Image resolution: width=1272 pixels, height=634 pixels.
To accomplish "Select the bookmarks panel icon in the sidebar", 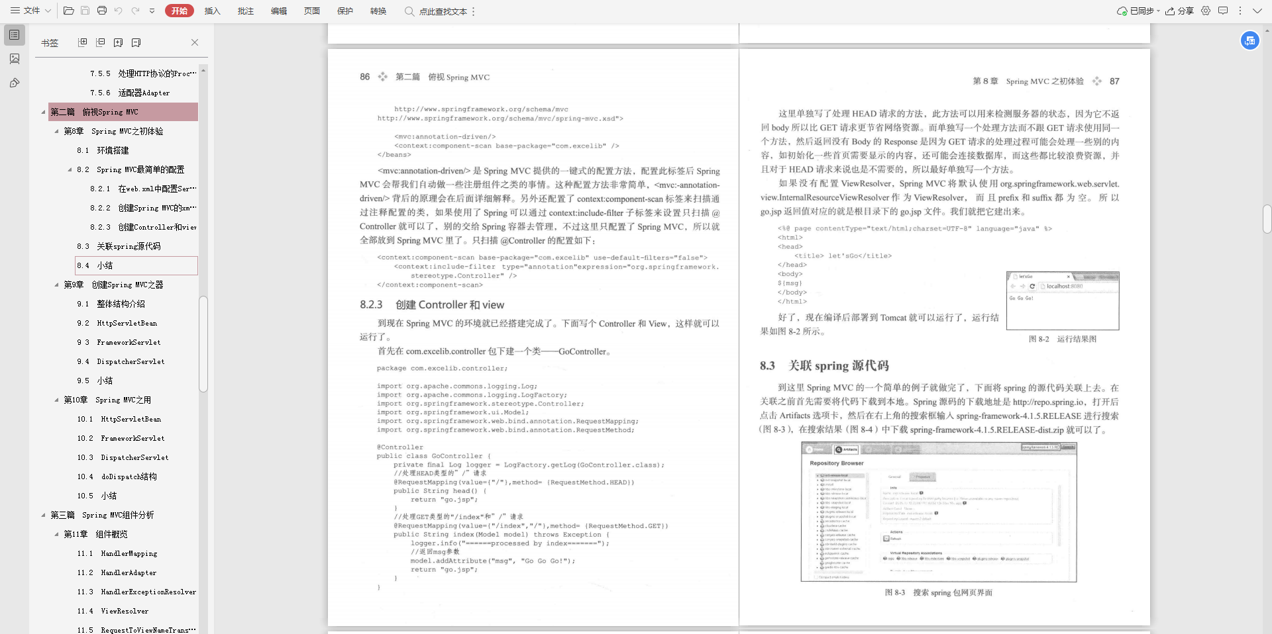I will tap(14, 34).
